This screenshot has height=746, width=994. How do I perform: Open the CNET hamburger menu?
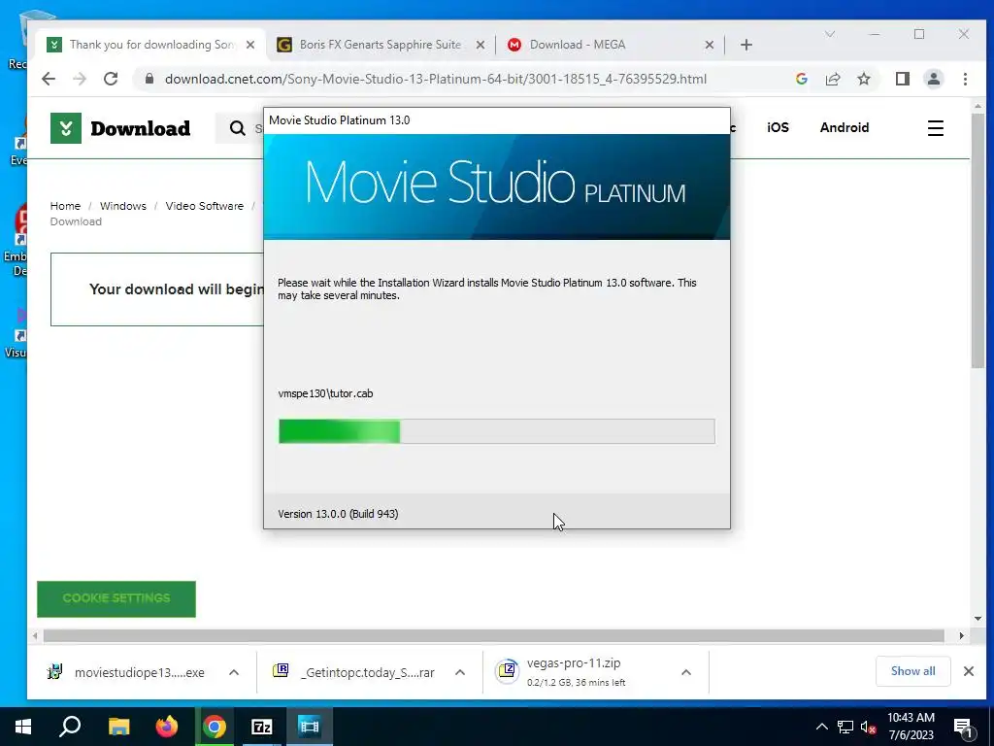click(935, 128)
